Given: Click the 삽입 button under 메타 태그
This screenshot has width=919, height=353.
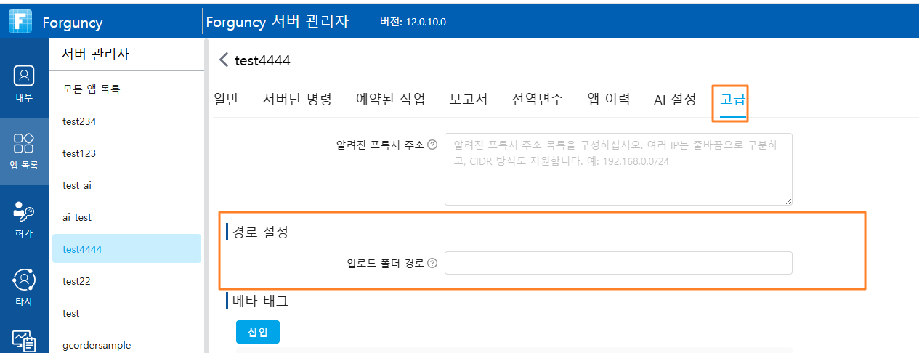Looking at the screenshot, I should (258, 332).
